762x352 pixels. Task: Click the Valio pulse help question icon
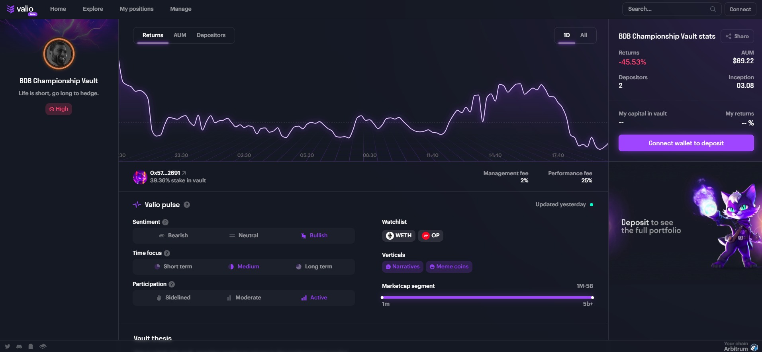187,205
